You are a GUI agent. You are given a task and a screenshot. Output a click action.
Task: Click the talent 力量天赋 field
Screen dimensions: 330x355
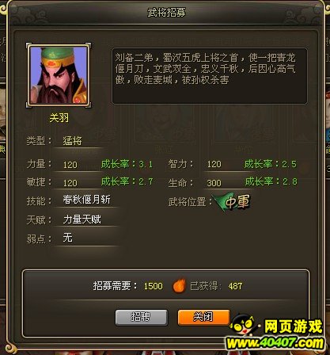pos(82,219)
